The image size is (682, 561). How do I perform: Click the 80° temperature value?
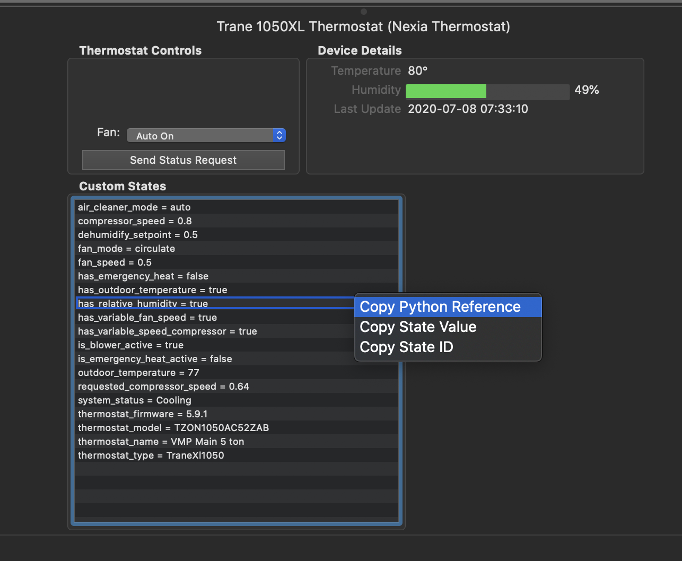pyautogui.click(x=418, y=71)
